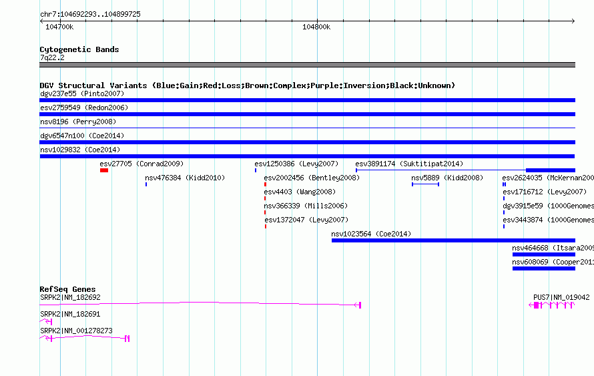Open the esv27705 (Conrad2009) label
The height and width of the screenshot is (376, 594).
coord(141,164)
